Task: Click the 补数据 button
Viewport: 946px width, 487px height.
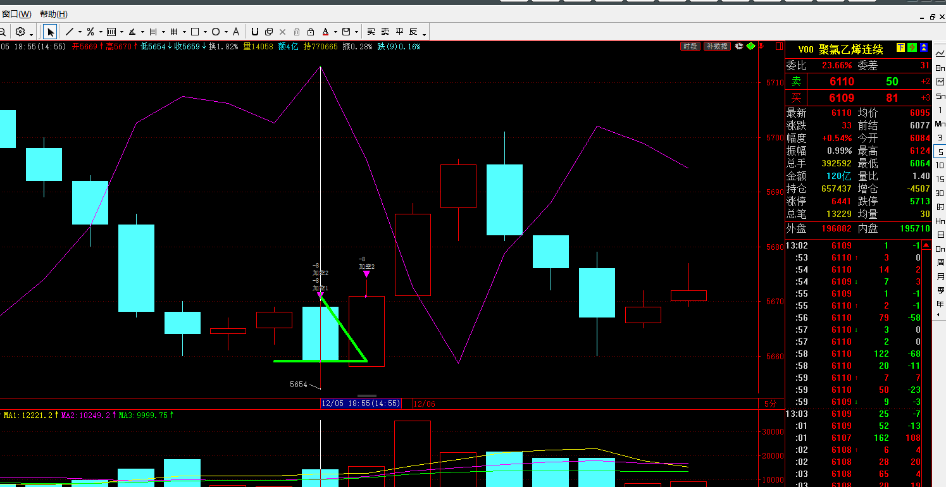Action: pyautogui.click(x=718, y=46)
